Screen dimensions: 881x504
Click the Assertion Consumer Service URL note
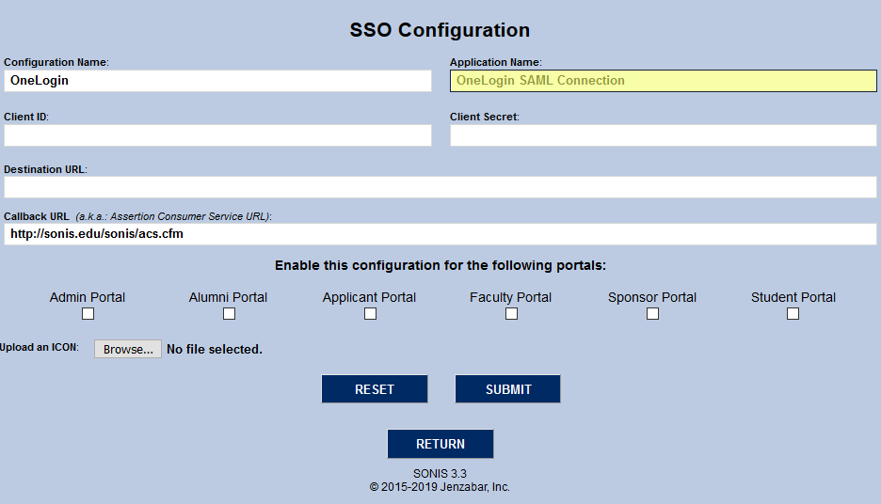tap(173, 216)
